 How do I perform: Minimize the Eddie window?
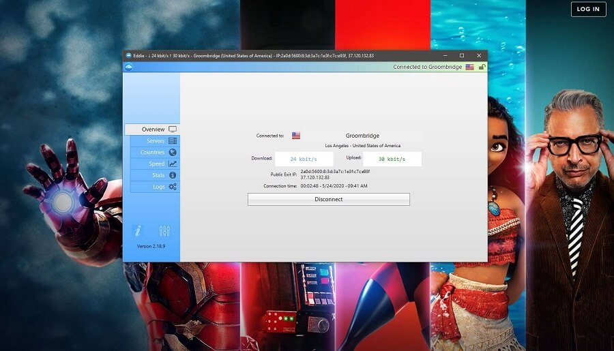click(x=445, y=56)
